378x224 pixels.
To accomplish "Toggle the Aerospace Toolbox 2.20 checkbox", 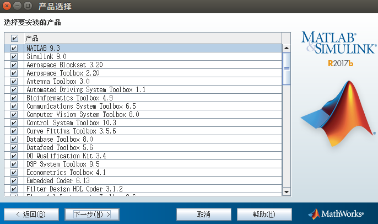I will pyautogui.click(x=14, y=73).
